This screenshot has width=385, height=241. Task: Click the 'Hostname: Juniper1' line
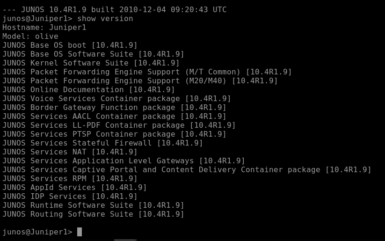[44, 28]
